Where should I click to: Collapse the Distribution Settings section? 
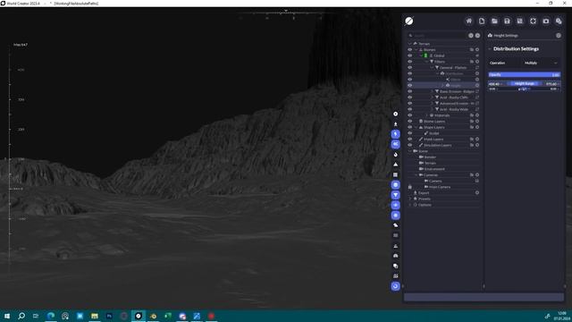point(490,49)
